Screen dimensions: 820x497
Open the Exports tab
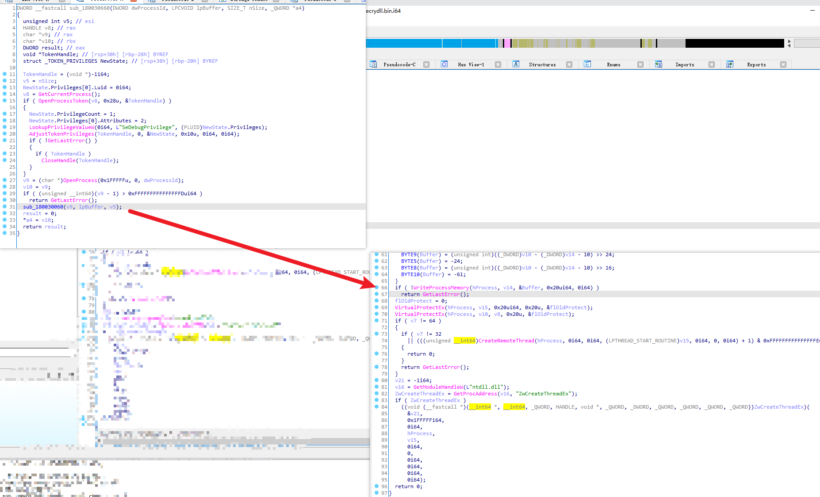(756, 64)
